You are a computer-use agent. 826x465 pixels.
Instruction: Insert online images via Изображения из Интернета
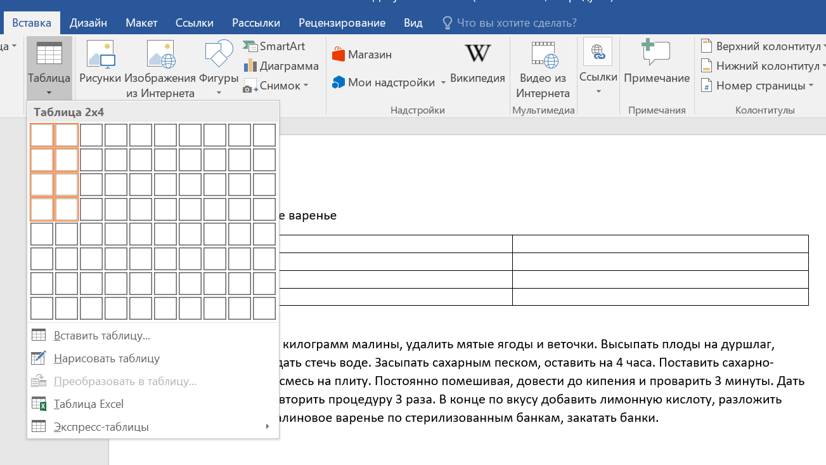tap(160, 69)
